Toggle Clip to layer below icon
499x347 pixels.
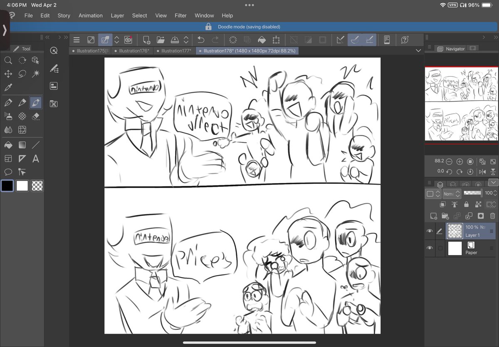[x=443, y=204]
